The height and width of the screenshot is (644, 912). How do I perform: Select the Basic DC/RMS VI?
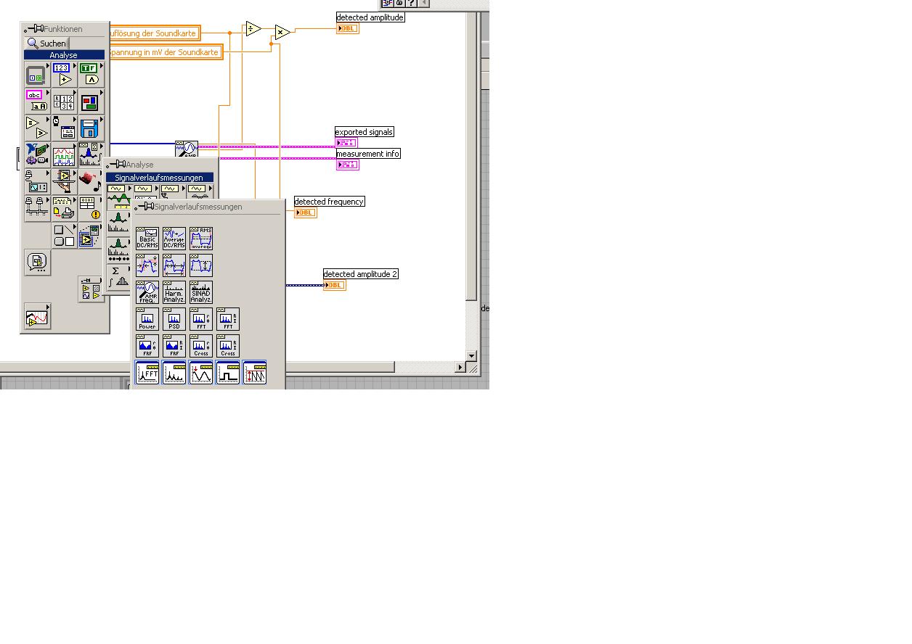click(x=147, y=239)
